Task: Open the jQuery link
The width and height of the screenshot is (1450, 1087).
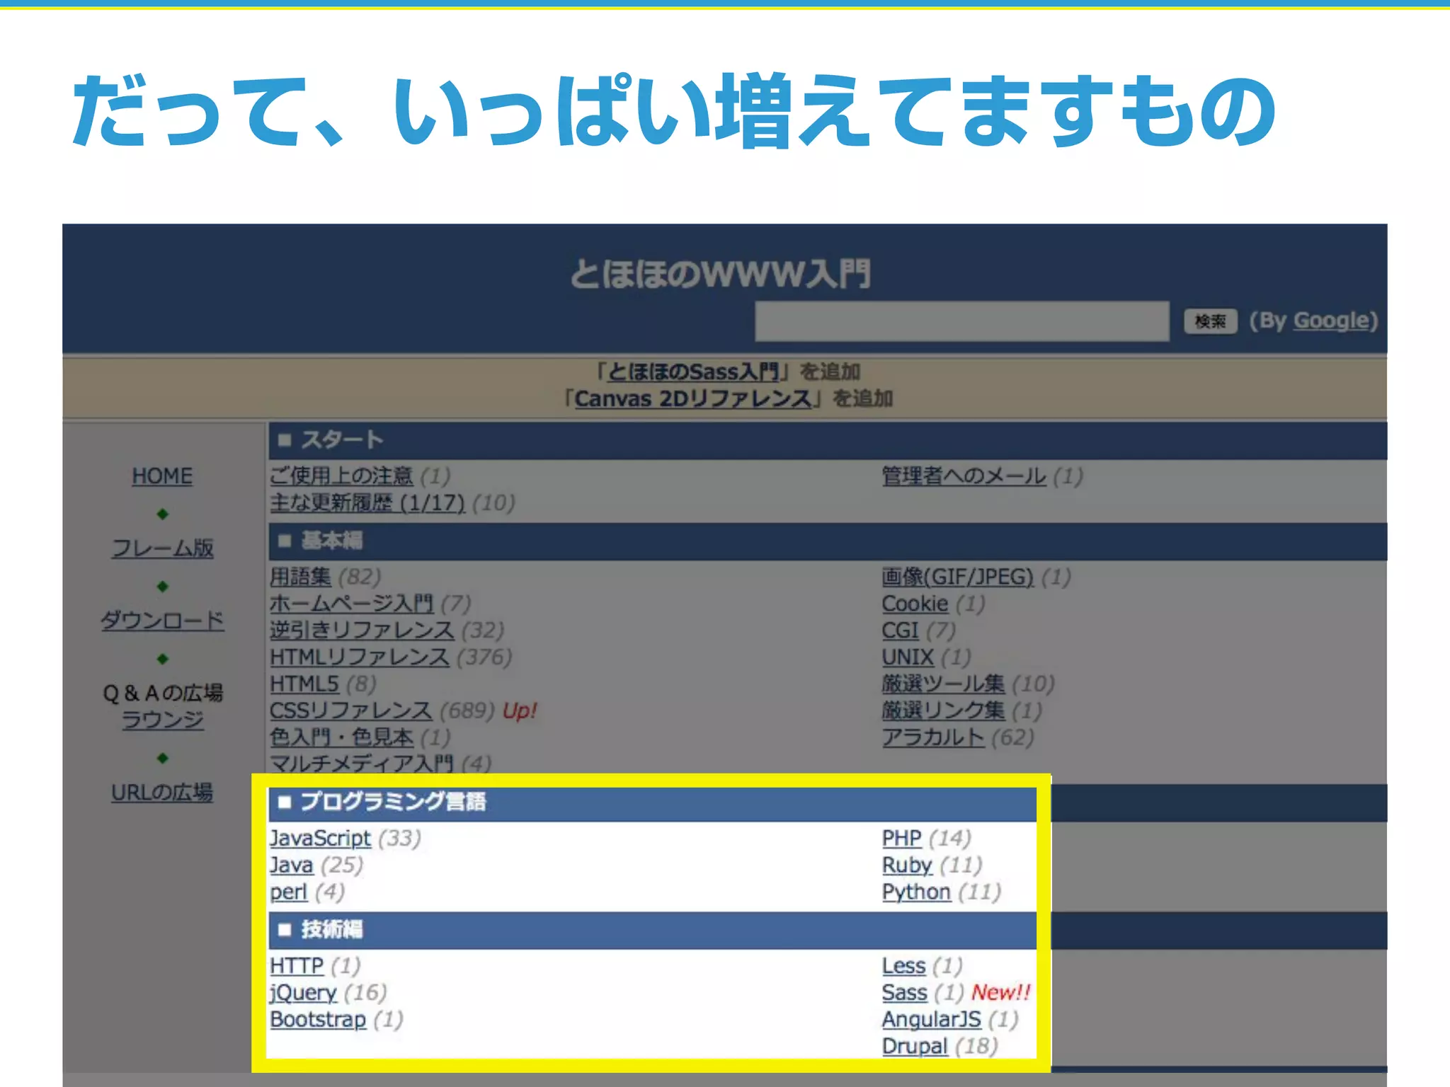Action: click(x=303, y=993)
